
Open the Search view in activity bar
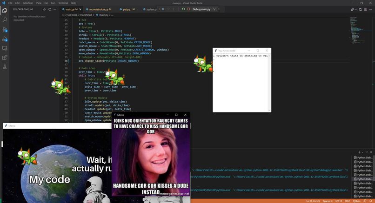point(5,20)
